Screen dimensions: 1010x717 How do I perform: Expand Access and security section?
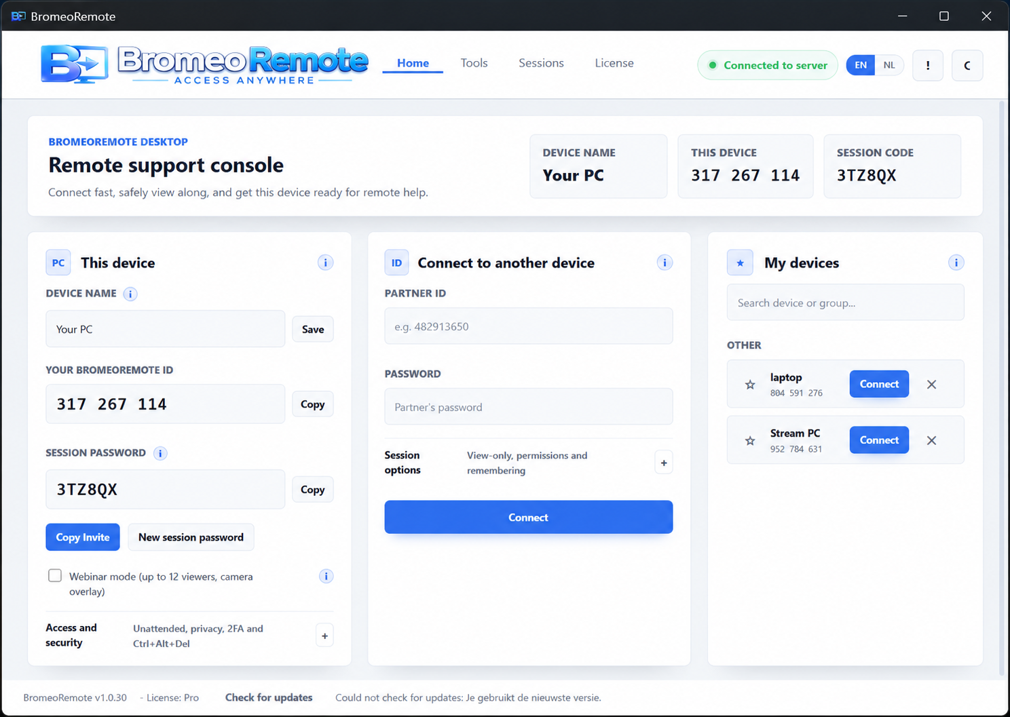click(x=324, y=636)
